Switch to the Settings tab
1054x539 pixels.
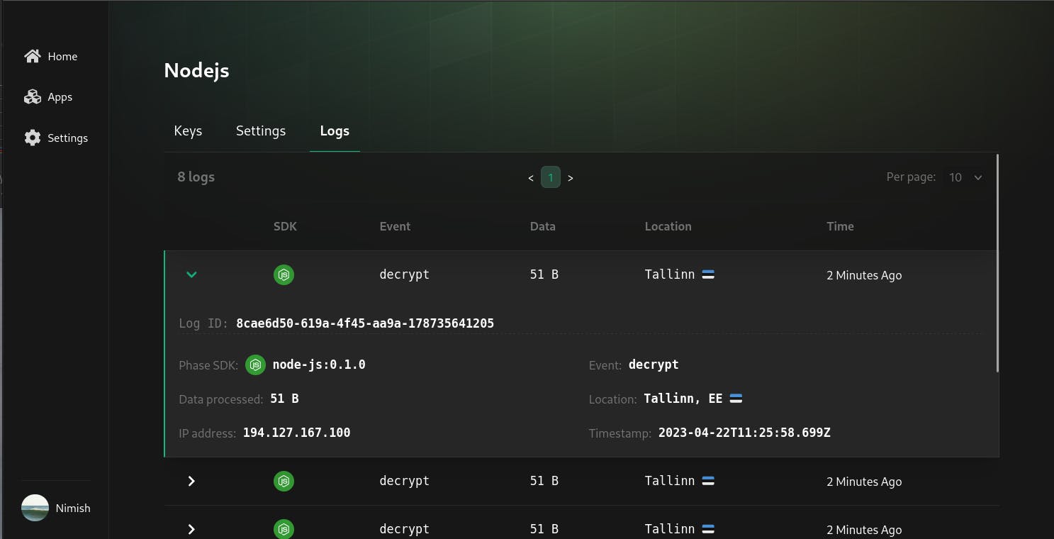point(261,131)
